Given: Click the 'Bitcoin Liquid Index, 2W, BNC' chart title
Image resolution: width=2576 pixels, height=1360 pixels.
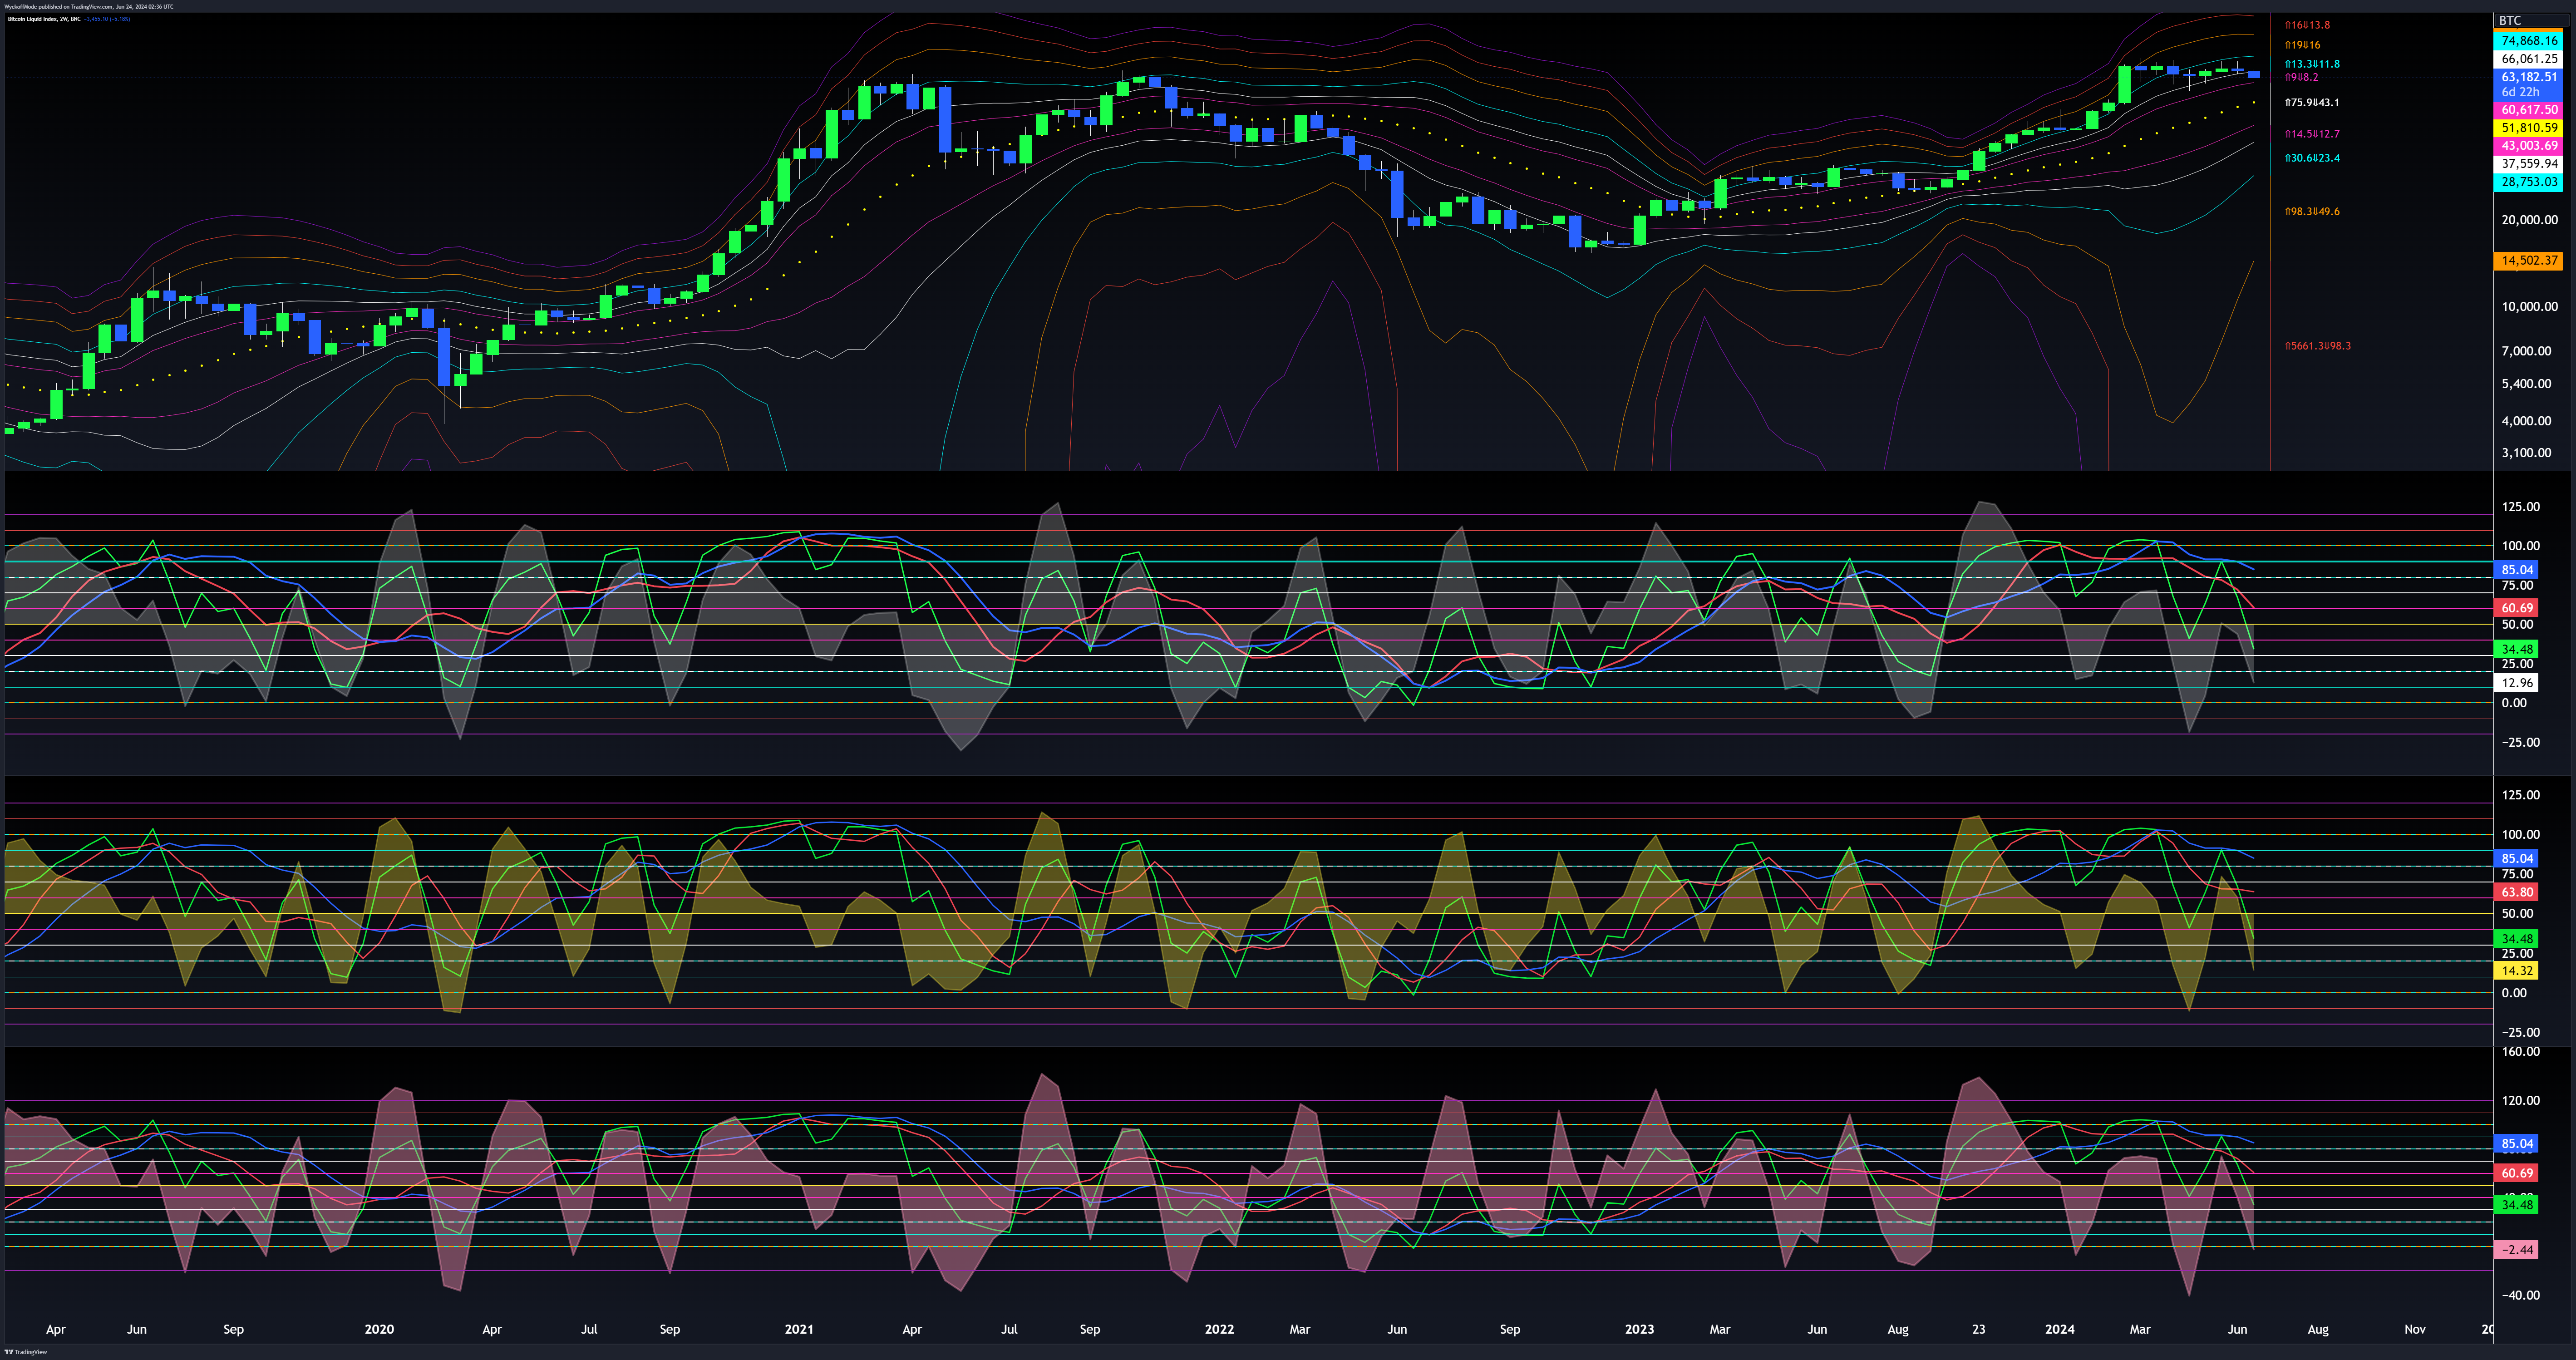Looking at the screenshot, I should pyautogui.click(x=44, y=19).
